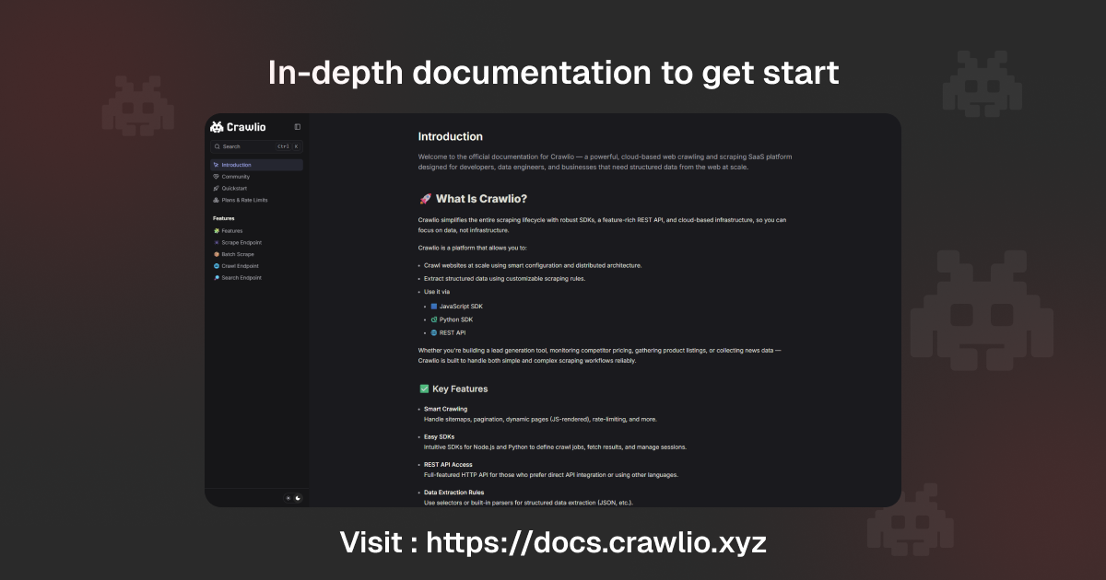
Task: Switch to dark theme with the moon icon
Action: [298, 498]
